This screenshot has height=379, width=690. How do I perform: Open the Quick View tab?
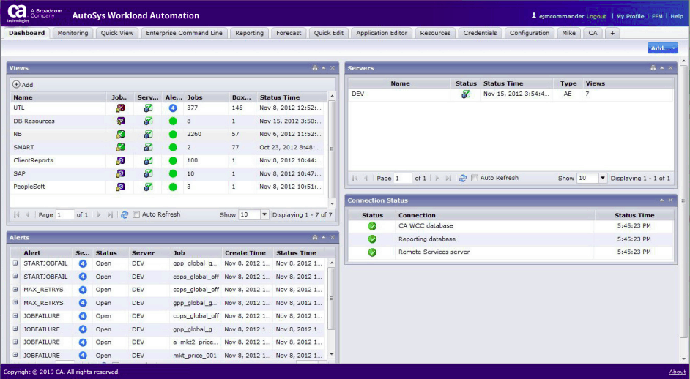pyautogui.click(x=117, y=33)
